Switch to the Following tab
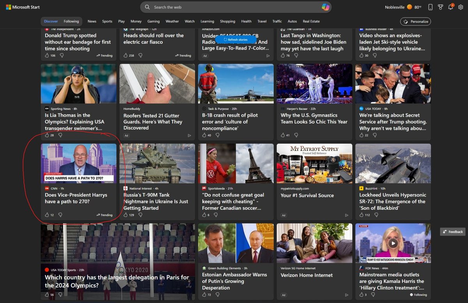Screen dimensions: 468x303 [x=71, y=21]
